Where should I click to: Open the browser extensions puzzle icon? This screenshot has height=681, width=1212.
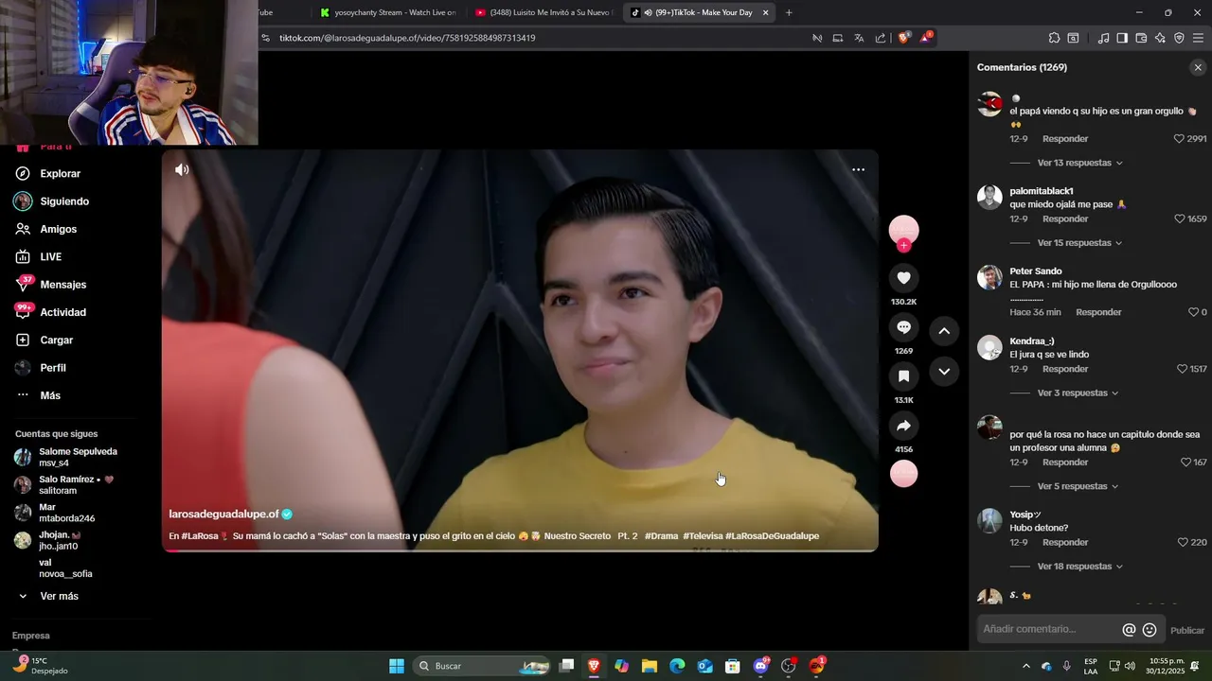tap(1054, 38)
